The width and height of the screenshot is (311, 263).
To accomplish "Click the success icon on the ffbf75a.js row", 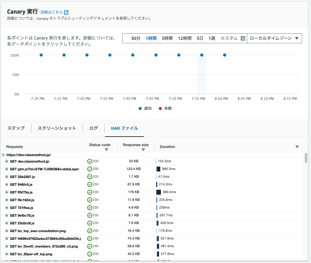I will (x=90, y=192).
